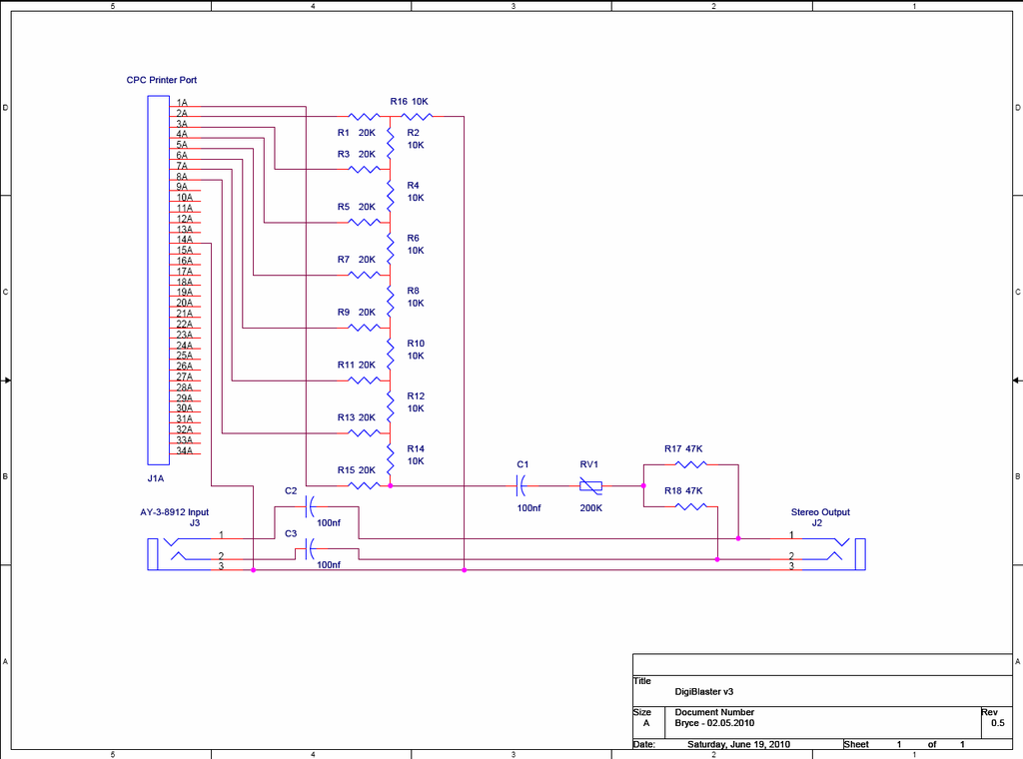
Task: Click pin 9A on the printer port
Action: pyautogui.click(x=182, y=187)
